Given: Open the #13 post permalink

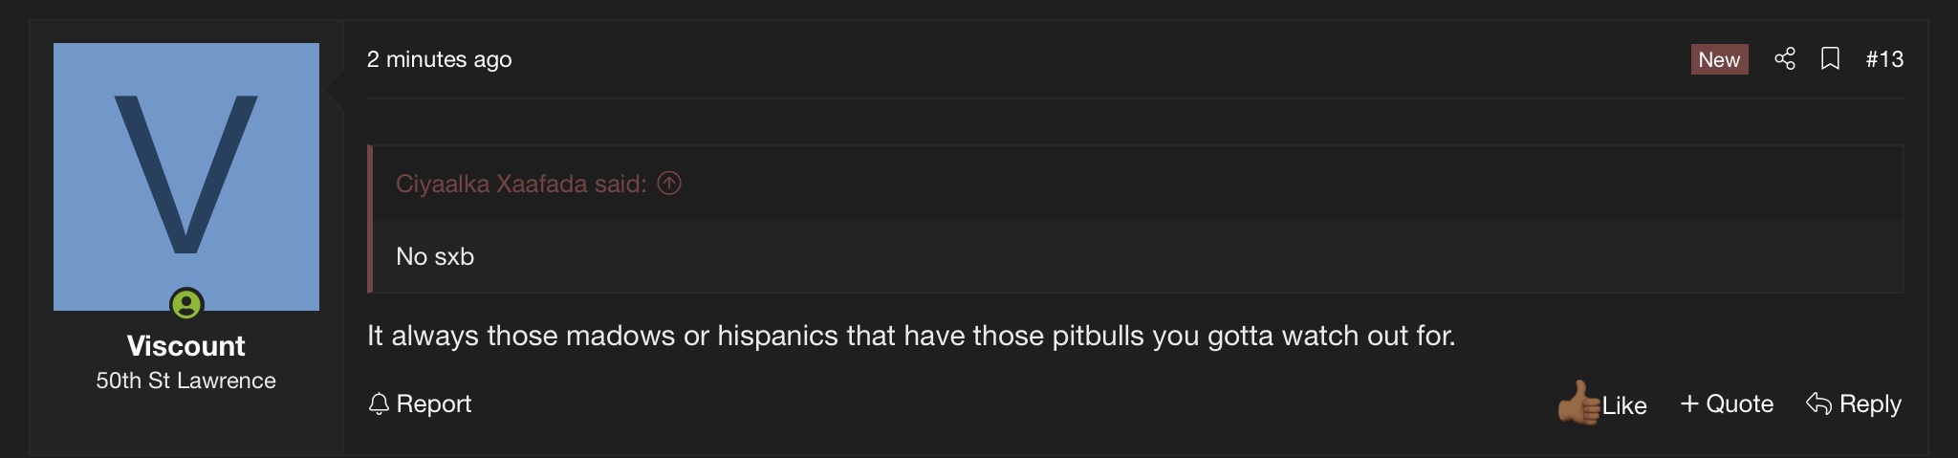Looking at the screenshot, I should click(1883, 59).
